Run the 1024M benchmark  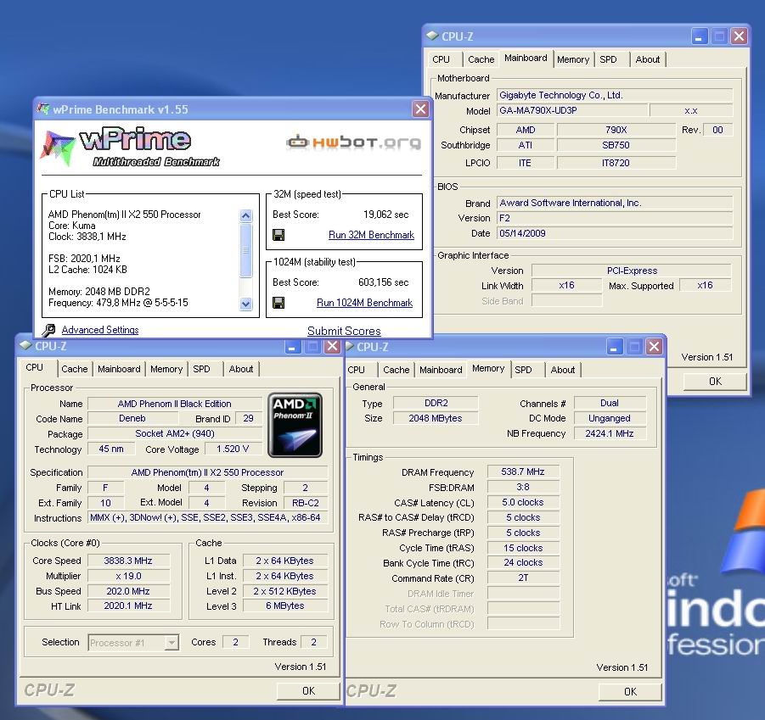(364, 303)
